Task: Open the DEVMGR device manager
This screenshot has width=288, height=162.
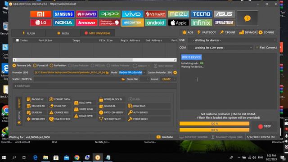Action: [x=248, y=32]
